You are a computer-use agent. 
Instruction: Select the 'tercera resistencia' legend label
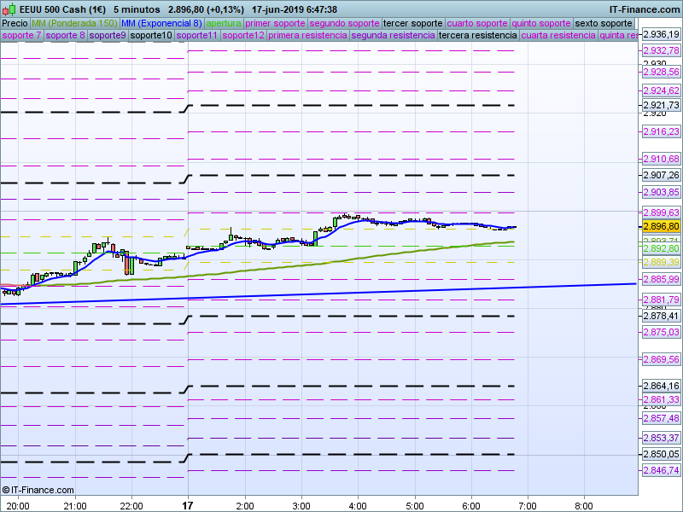477,36
